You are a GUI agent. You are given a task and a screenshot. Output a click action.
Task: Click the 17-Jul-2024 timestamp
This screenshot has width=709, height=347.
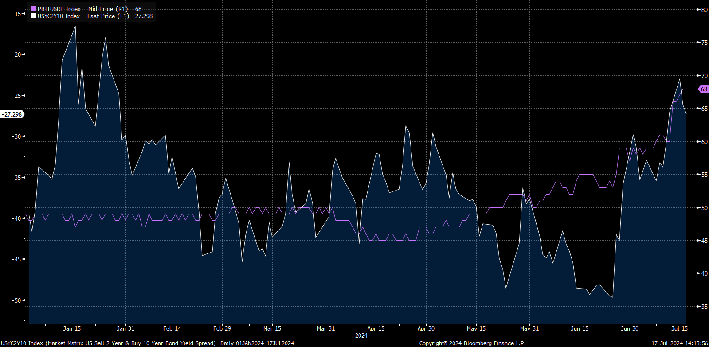[x=680, y=343]
